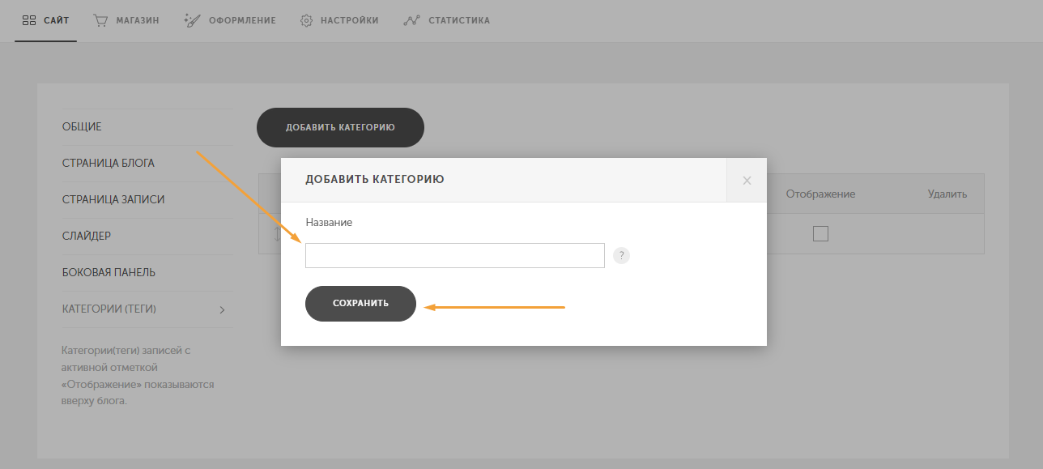This screenshot has width=1043, height=469.
Task: Click the Добавить категорию button
Action: (340, 127)
